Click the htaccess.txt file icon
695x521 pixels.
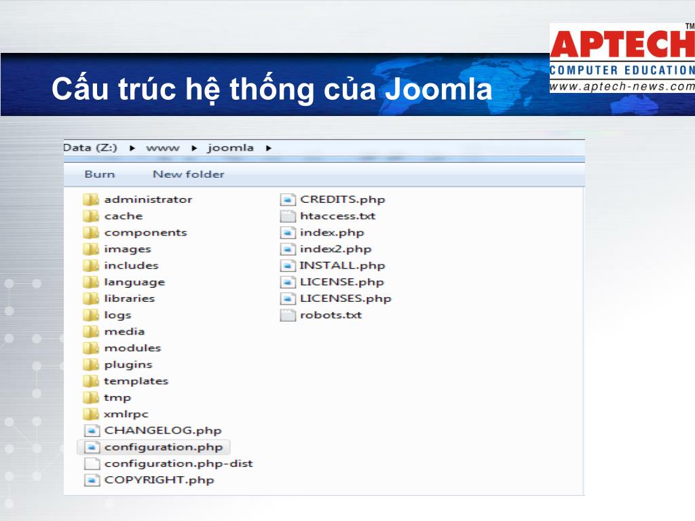click(288, 216)
